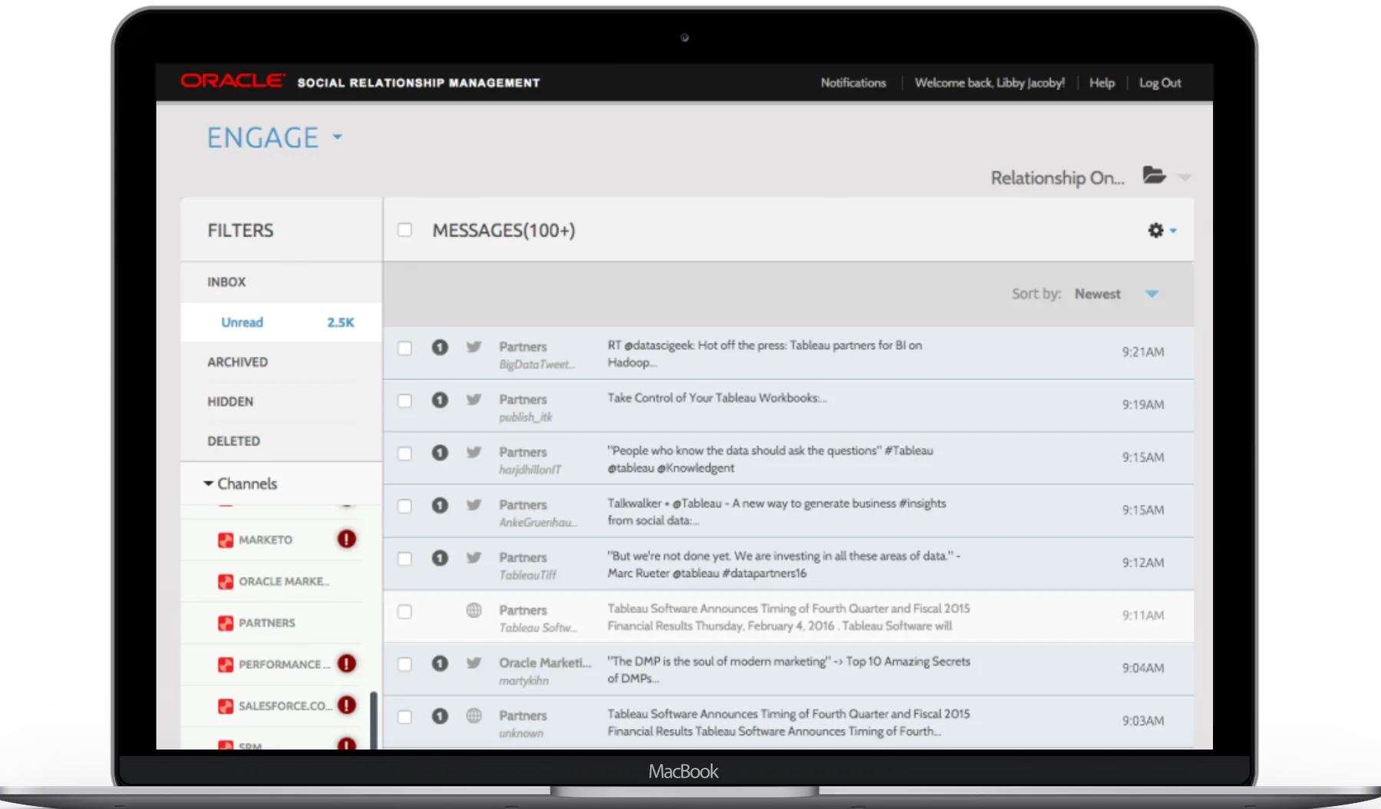Open 'The DMP is the soul' message
Screen dimensions: 1381x809
click(x=789, y=669)
